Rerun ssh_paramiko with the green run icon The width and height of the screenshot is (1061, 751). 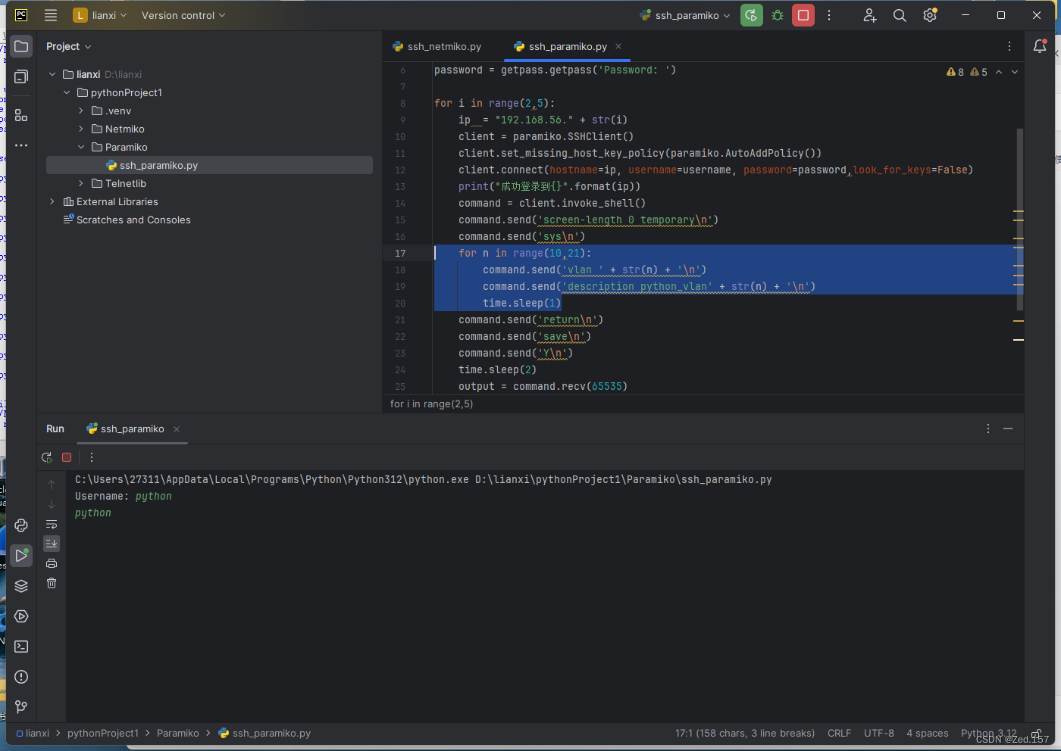coord(46,457)
